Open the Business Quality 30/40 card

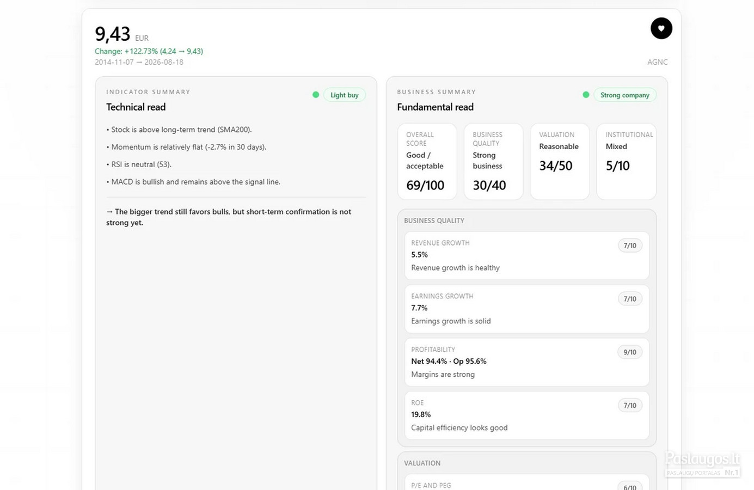click(x=494, y=162)
